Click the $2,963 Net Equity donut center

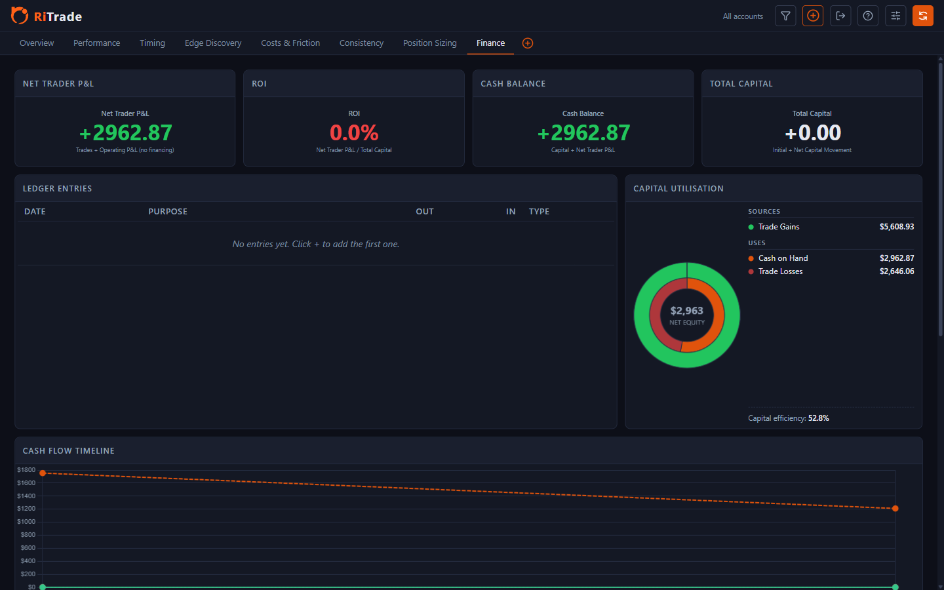tap(687, 315)
